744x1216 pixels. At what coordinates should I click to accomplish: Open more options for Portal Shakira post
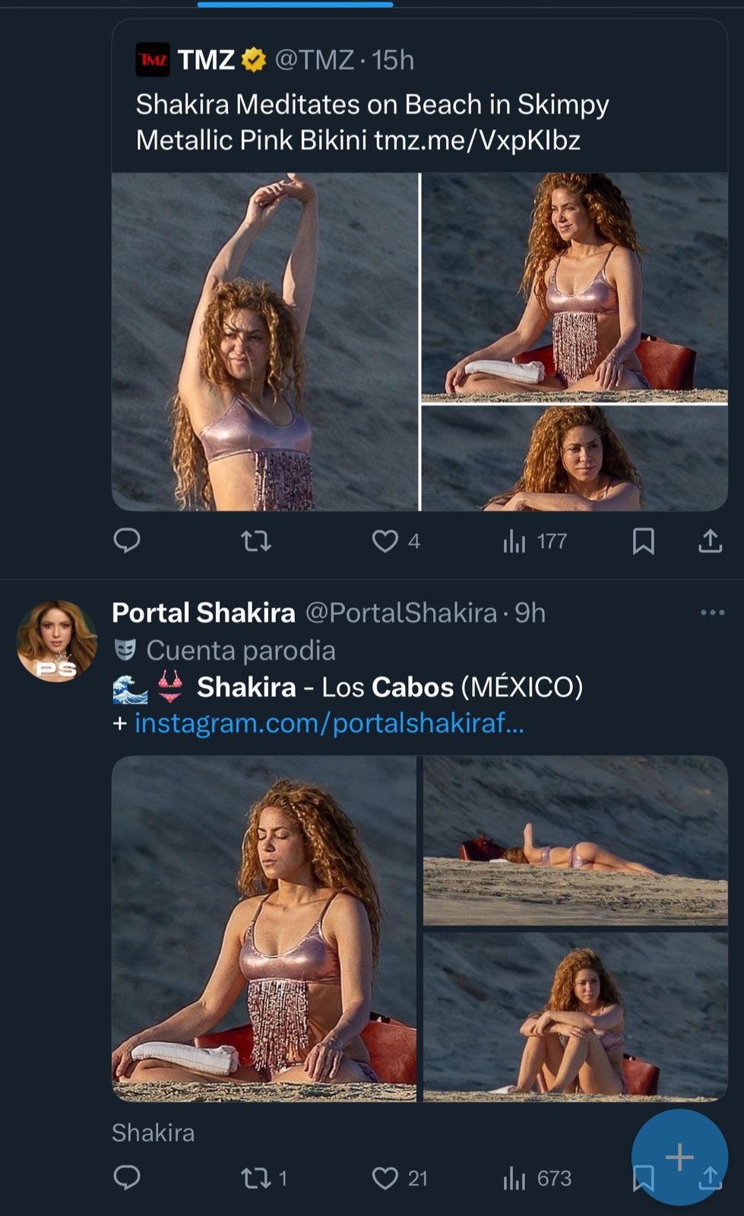[712, 613]
